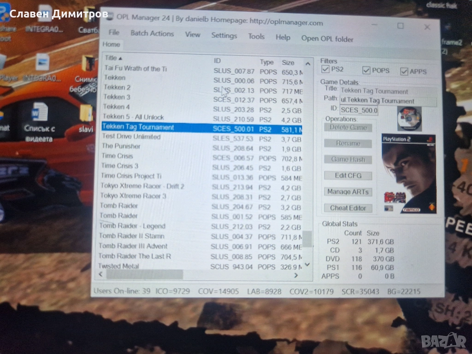Open the Settings menu
This screenshot has height=354, width=472.
pyautogui.click(x=224, y=35)
